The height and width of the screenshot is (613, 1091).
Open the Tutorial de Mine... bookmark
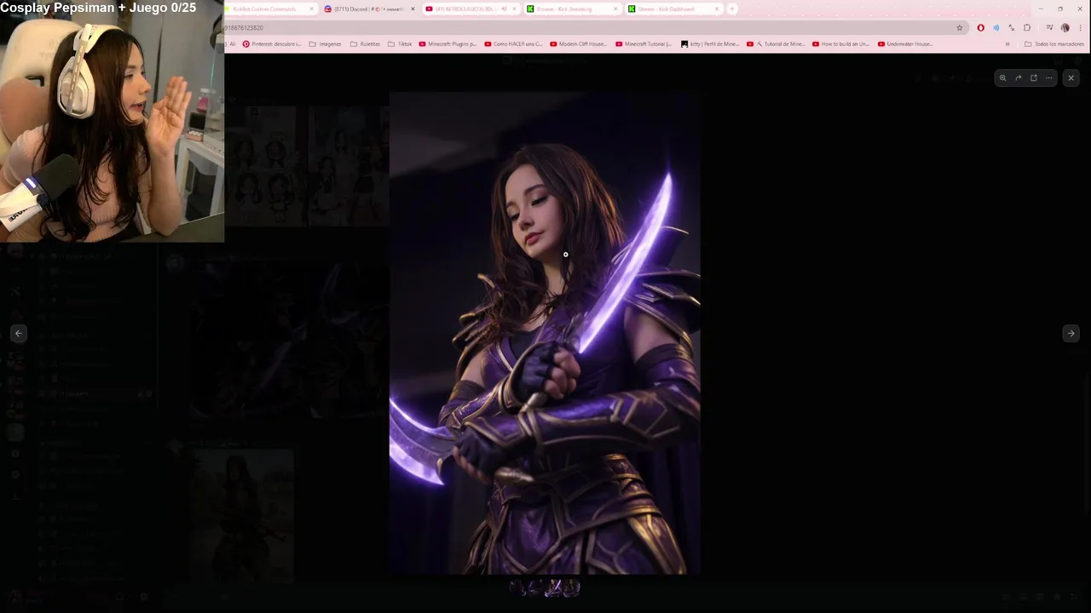(x=776, y=43)
